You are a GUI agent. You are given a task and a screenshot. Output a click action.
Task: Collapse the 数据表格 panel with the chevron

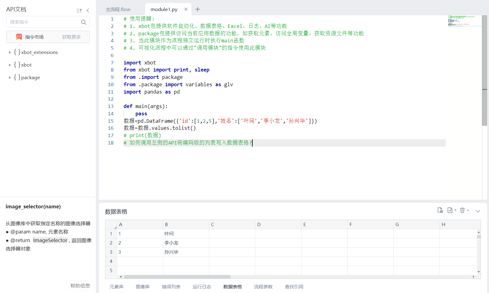[478, 211]
